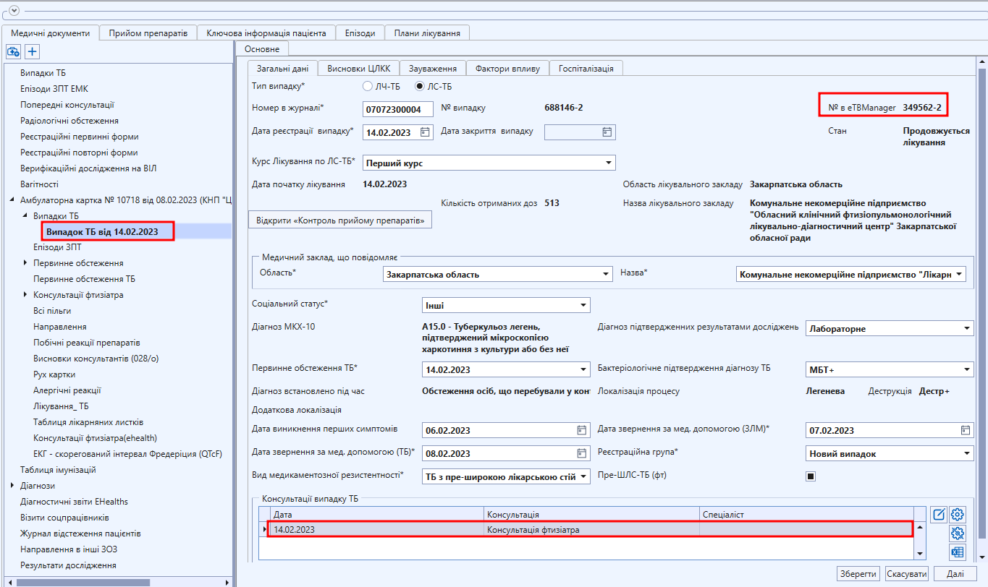This screenshot has width=988, height=587.
Task: Open Побічні реакції препаратів tree item
Action: tap(87, 343)
